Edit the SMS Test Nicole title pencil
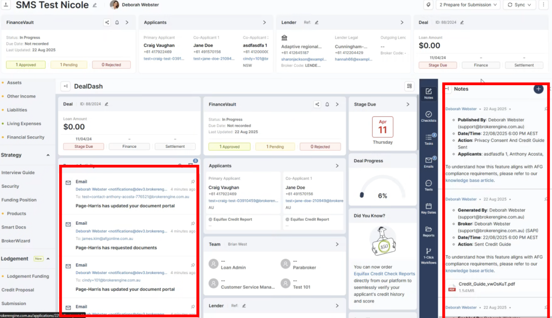The width and height of the screenshot is (552, 318). [x=95, y=5]
